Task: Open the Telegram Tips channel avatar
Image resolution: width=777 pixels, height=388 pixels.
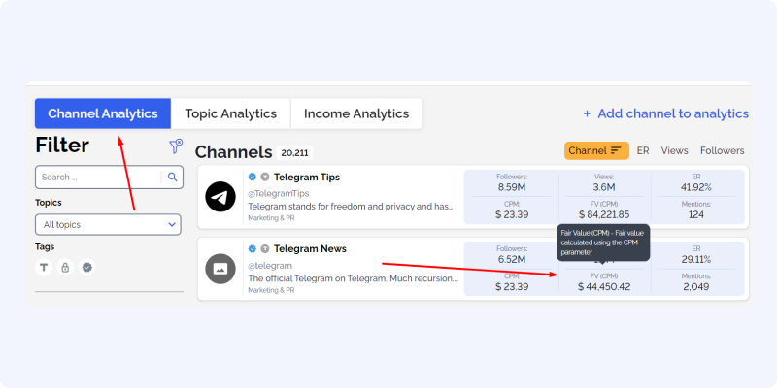Action: pyautogui.click(x=220, y=197)
